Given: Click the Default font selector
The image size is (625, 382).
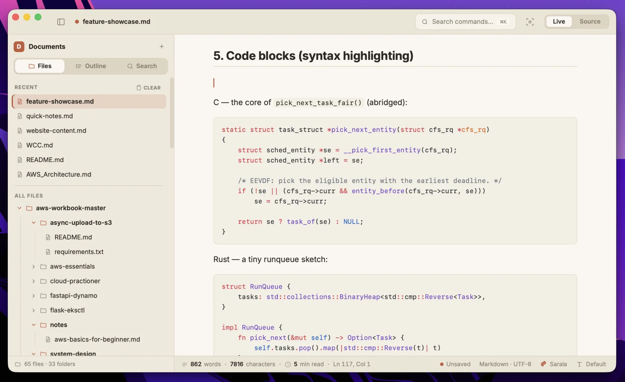Looking at the screenshot, I should pos(591,364).
